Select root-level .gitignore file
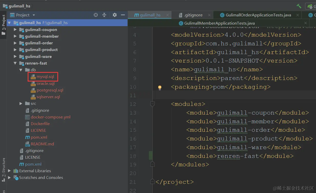This screenshot has height=193, width=316. (x=34, y=150)
